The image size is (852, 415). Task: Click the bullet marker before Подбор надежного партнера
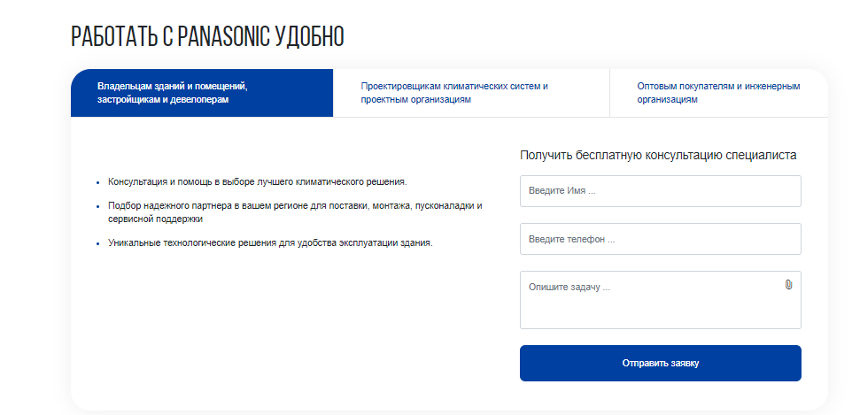pos(97,207)
